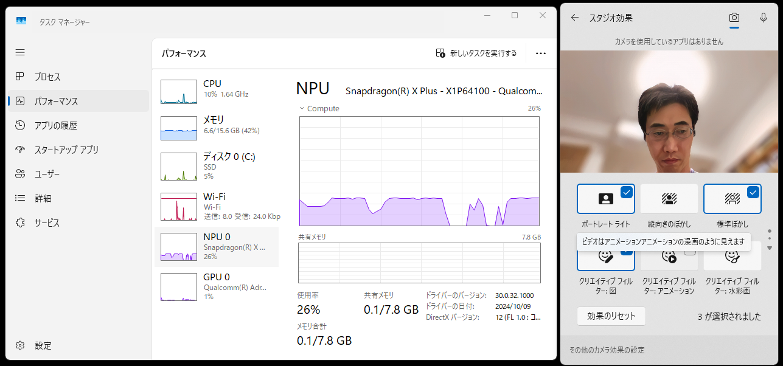Screen dimensions: 783x366
Task: Toggle the Standard Blur (標準ぼかし) effect
Action: 732,199
